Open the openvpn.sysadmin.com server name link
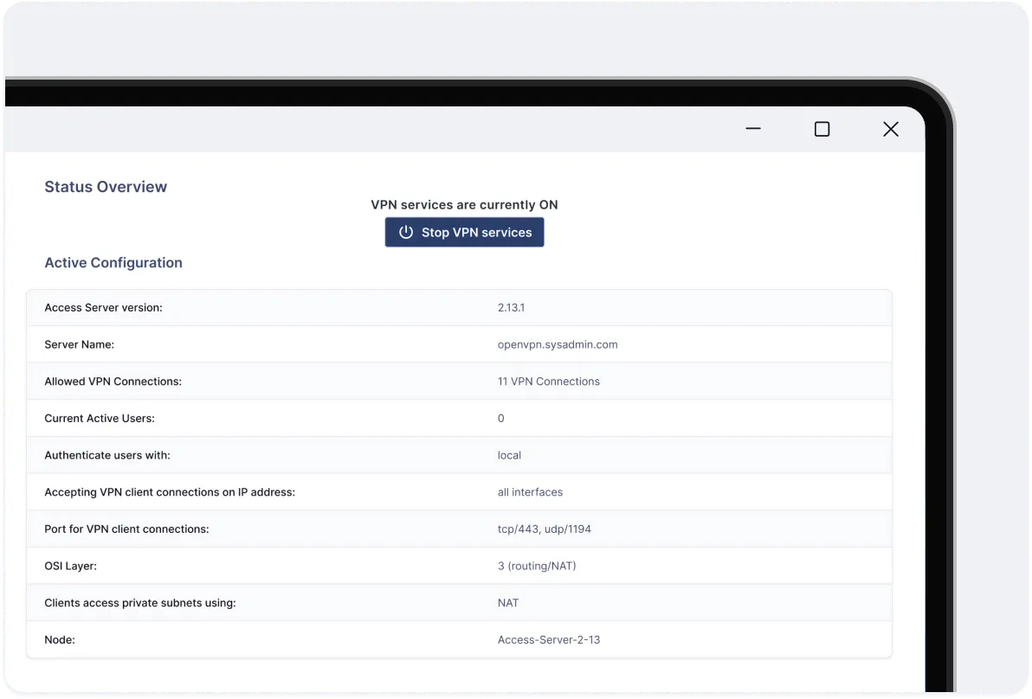The height and width of the screenshot is (699, 1032). (558, 344)
